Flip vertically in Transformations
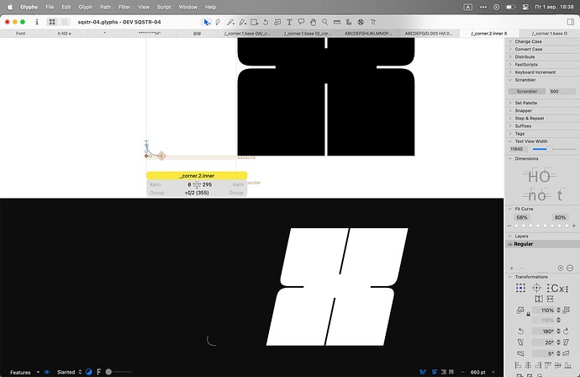 pos(550,299)
